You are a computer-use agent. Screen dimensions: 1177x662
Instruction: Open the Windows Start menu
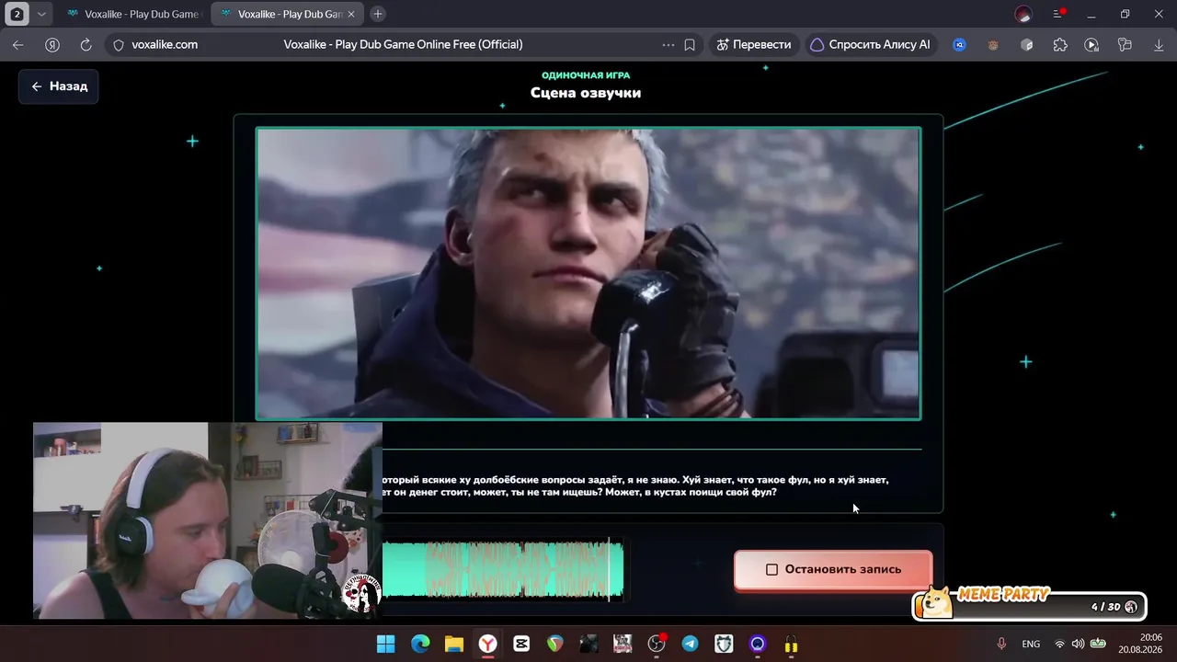tap(386, 644)
